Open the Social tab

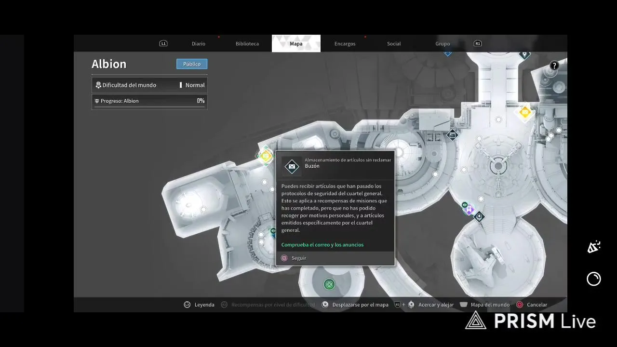pyautogui.click(x=394, y=43)
